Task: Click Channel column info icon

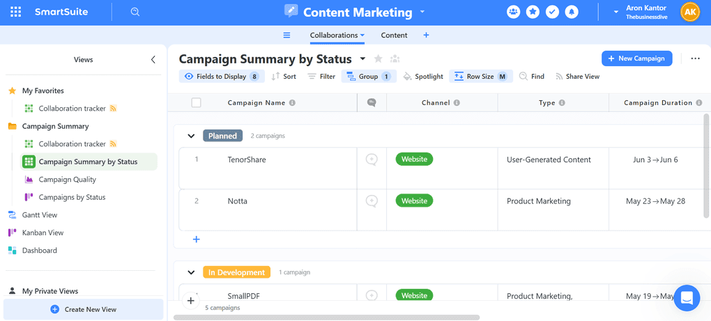Action: tap(457, 103)
